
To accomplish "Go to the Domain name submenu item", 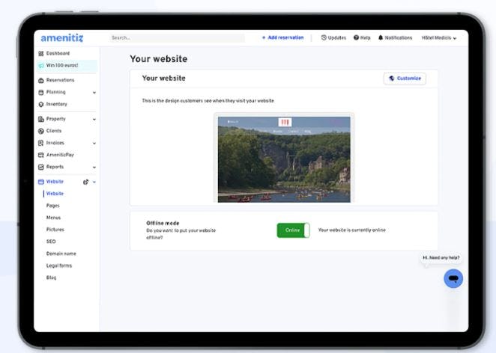I will [61, 254].
